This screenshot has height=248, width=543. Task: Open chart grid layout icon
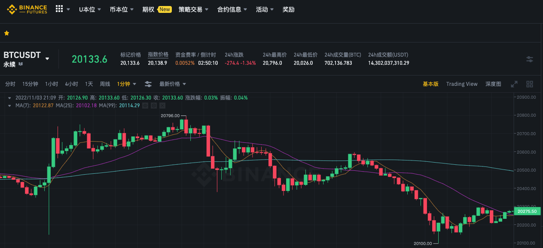tap(530, 84)
